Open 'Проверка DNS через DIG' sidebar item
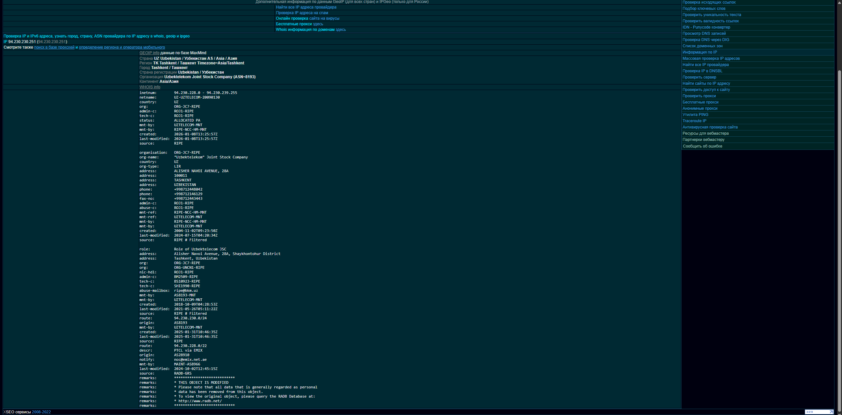This screenshot has width=842, height=415. (x=706, y=40)
